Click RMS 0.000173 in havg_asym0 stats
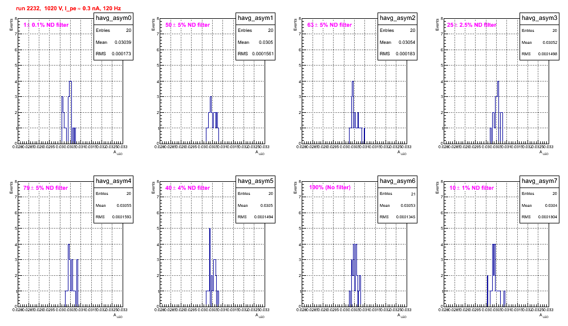The image size is (568, 326). (113, 54)
